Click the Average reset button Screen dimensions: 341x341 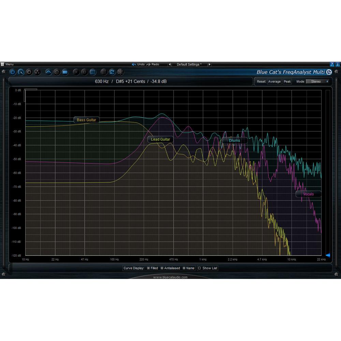tap(274, 81)
